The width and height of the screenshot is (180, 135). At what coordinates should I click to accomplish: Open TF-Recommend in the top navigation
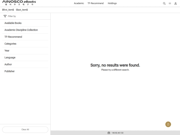tap(96, 3)
